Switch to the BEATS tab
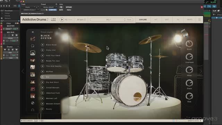Screen dimensions: 222x125 [190, 19]
